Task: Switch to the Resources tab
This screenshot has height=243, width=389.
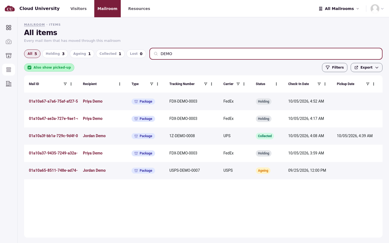Action: [x=139, y=9]
